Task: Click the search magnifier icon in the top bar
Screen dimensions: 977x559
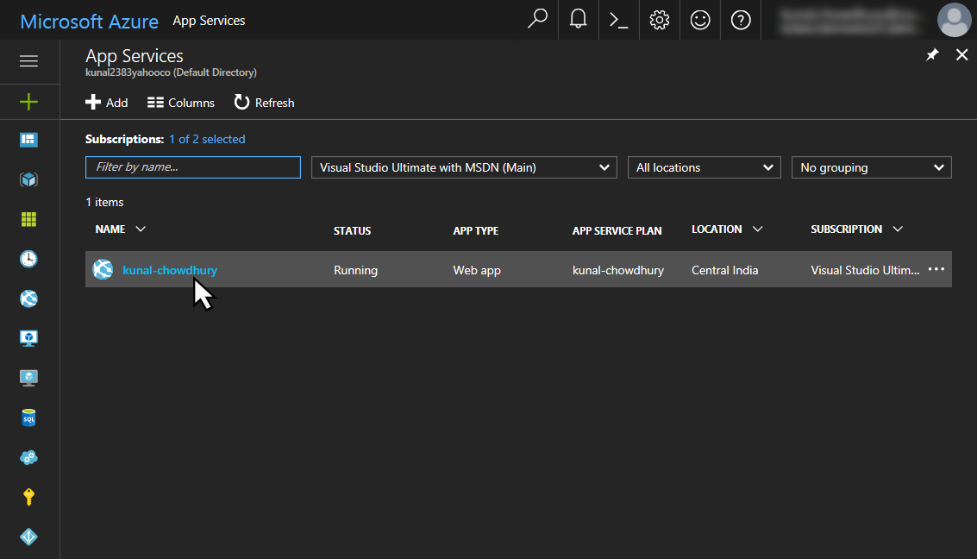Action: click(538, 19)
